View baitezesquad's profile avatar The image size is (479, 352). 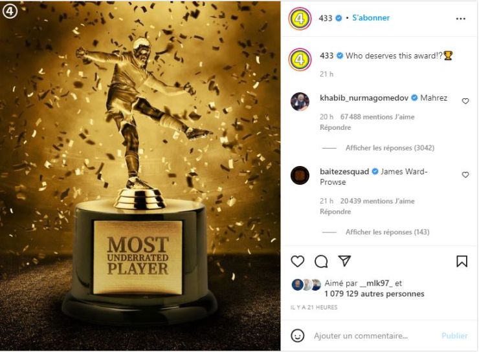click(x=300, y=175)
